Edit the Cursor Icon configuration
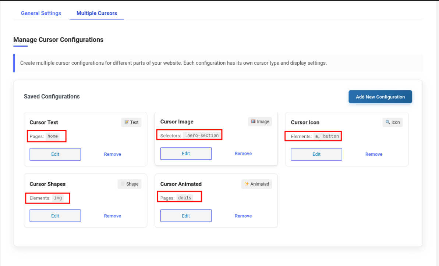 tap(316, 154)
